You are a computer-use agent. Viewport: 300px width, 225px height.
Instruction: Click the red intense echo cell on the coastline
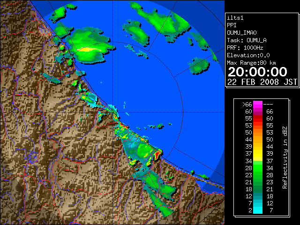(x=157, y=154)
